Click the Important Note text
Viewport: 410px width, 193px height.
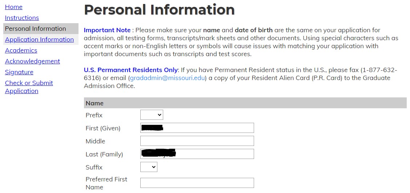point(107,30)
